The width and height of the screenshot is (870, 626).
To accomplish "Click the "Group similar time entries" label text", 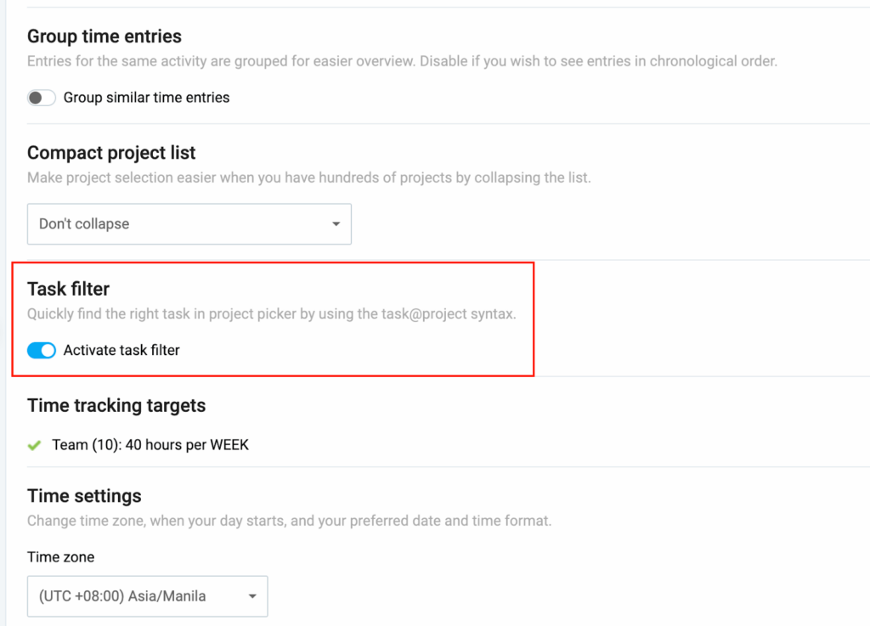I will coord(146,98).
